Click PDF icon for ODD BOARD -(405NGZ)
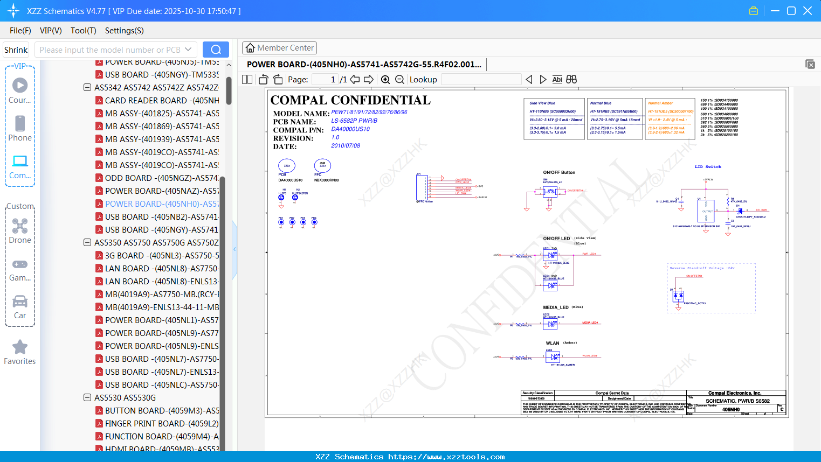The height and width of the screenshot is (462, 821). [99, 178]
